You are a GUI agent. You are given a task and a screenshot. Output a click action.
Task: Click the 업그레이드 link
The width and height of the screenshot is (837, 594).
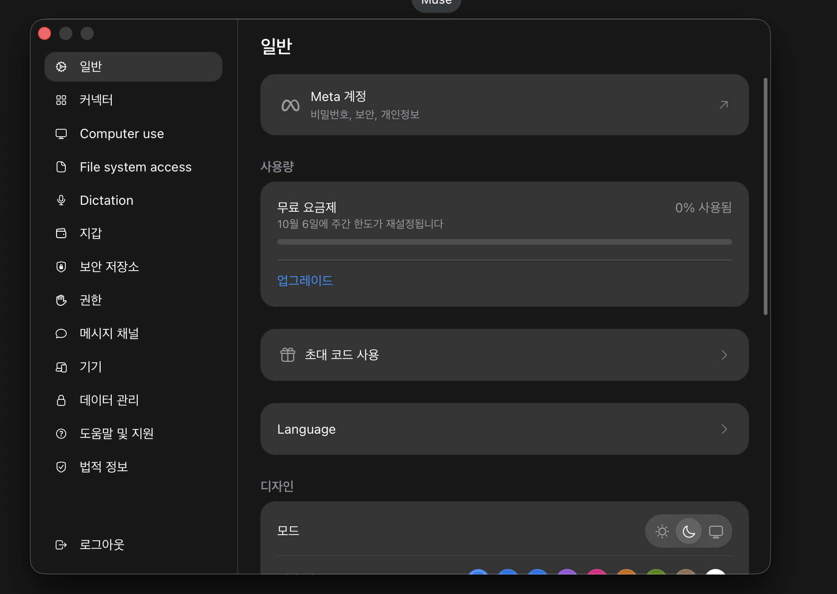305,281
